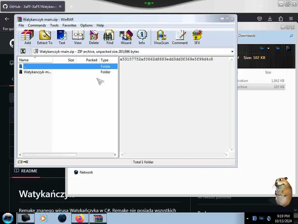Viewport: 298px width, 224px height.
Task: Open Firefox downloads panel
Action: 270,19
